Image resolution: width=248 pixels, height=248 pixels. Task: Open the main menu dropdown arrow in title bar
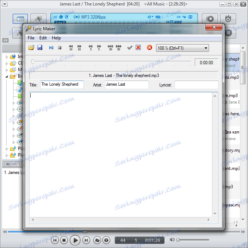coord(5,4)
